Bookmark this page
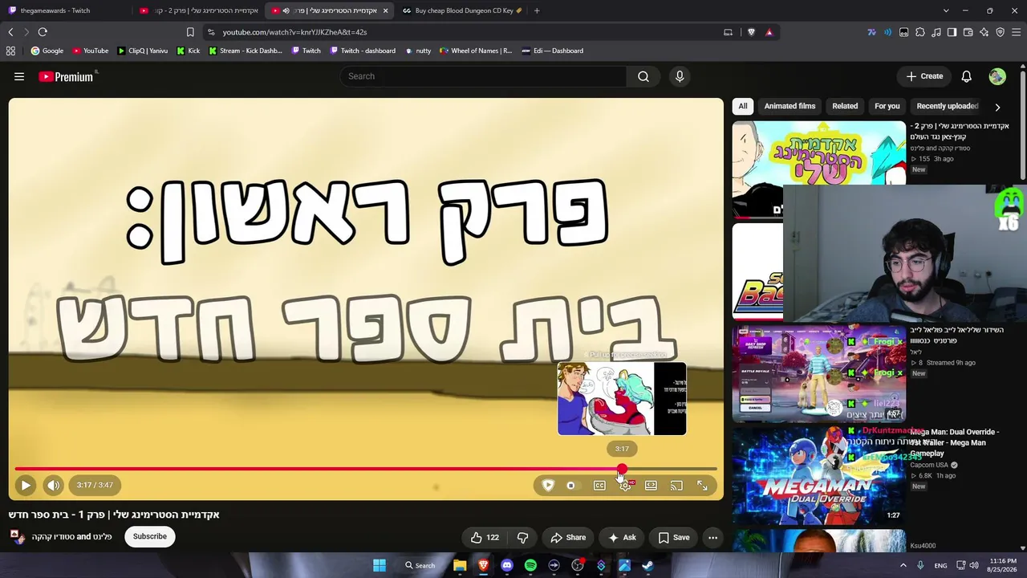Screen dimensions: 1027x578 click(190, 32)
